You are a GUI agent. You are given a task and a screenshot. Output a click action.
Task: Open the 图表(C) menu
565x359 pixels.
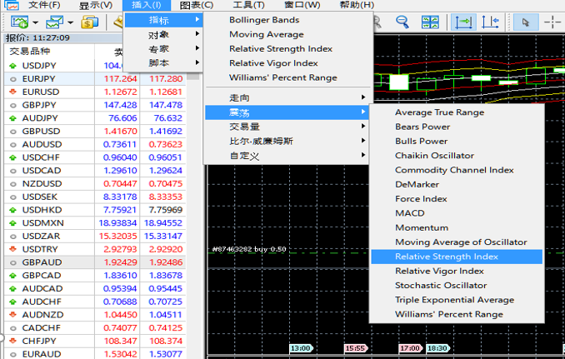pyautogui.click(x=197, y=5)
